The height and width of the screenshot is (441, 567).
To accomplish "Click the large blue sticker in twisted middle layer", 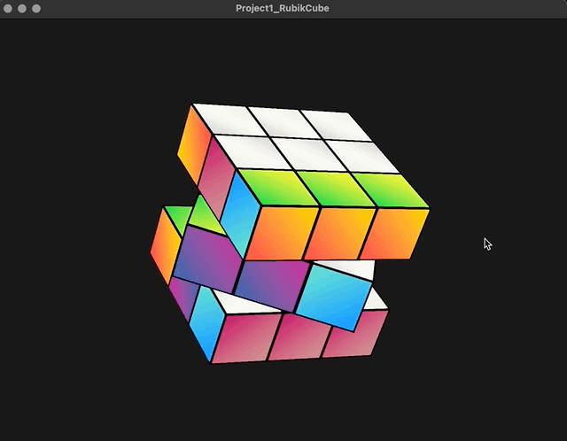I will (x=333, y=298).
